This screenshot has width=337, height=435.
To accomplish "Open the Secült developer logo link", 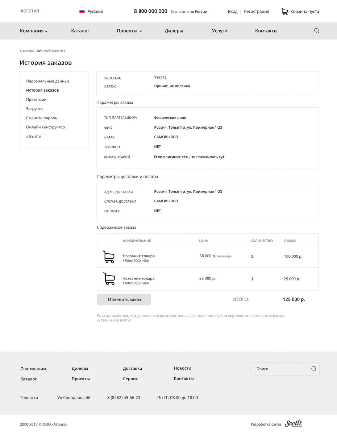I will tap(293, 424).
